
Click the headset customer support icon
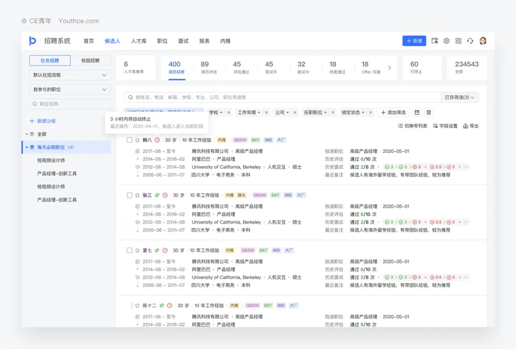click(470, 41)
